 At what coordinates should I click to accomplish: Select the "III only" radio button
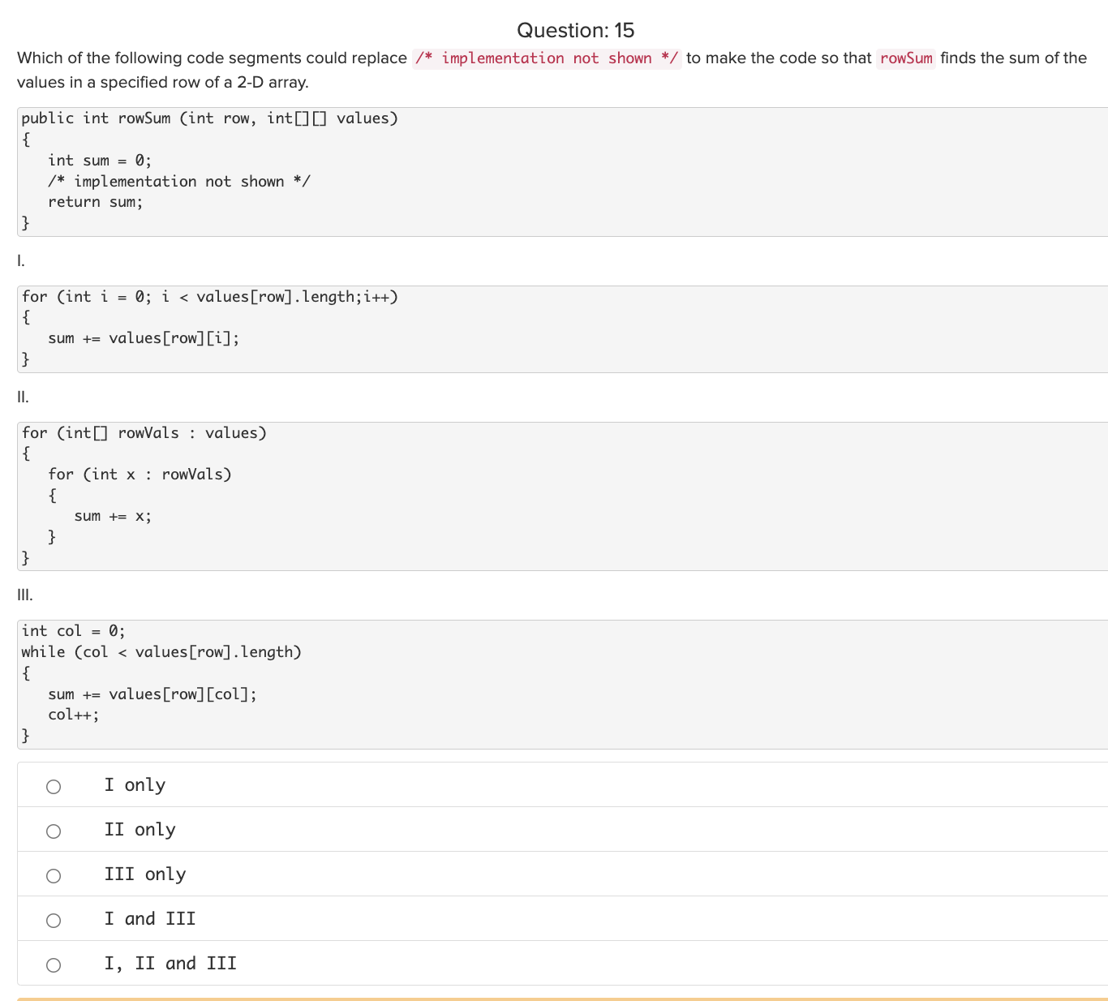(54, 874)
